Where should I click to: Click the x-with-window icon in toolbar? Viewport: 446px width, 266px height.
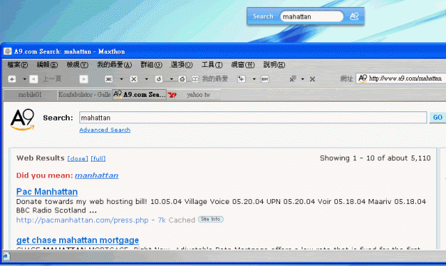[293, 79]
